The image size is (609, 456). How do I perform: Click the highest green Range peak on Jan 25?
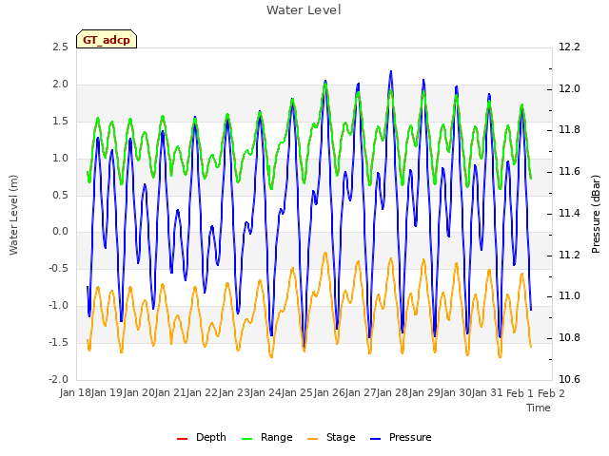coord(325,85)
